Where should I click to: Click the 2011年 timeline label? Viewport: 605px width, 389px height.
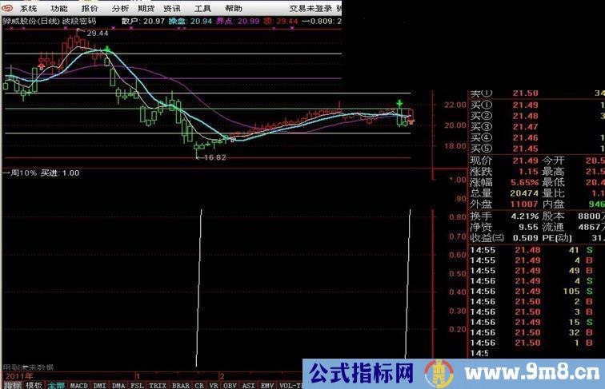click(18, 375)
